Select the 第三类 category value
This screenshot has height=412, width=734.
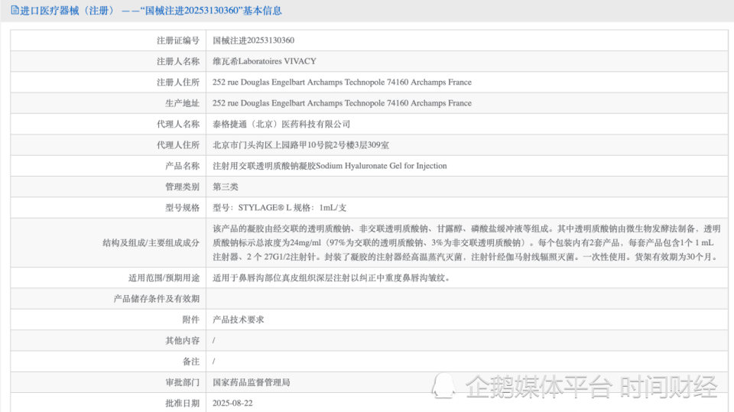pyautogui.click(x=225, y=187)
